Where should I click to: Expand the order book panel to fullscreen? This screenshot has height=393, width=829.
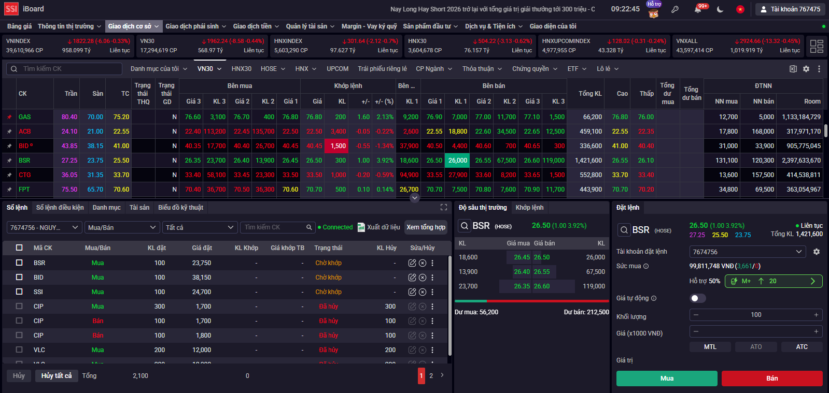pos(444,207)
